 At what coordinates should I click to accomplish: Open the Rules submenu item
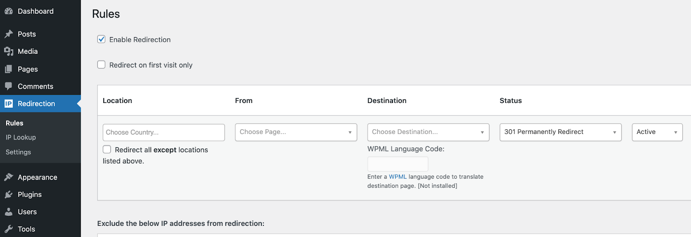[x=14, y=123]
